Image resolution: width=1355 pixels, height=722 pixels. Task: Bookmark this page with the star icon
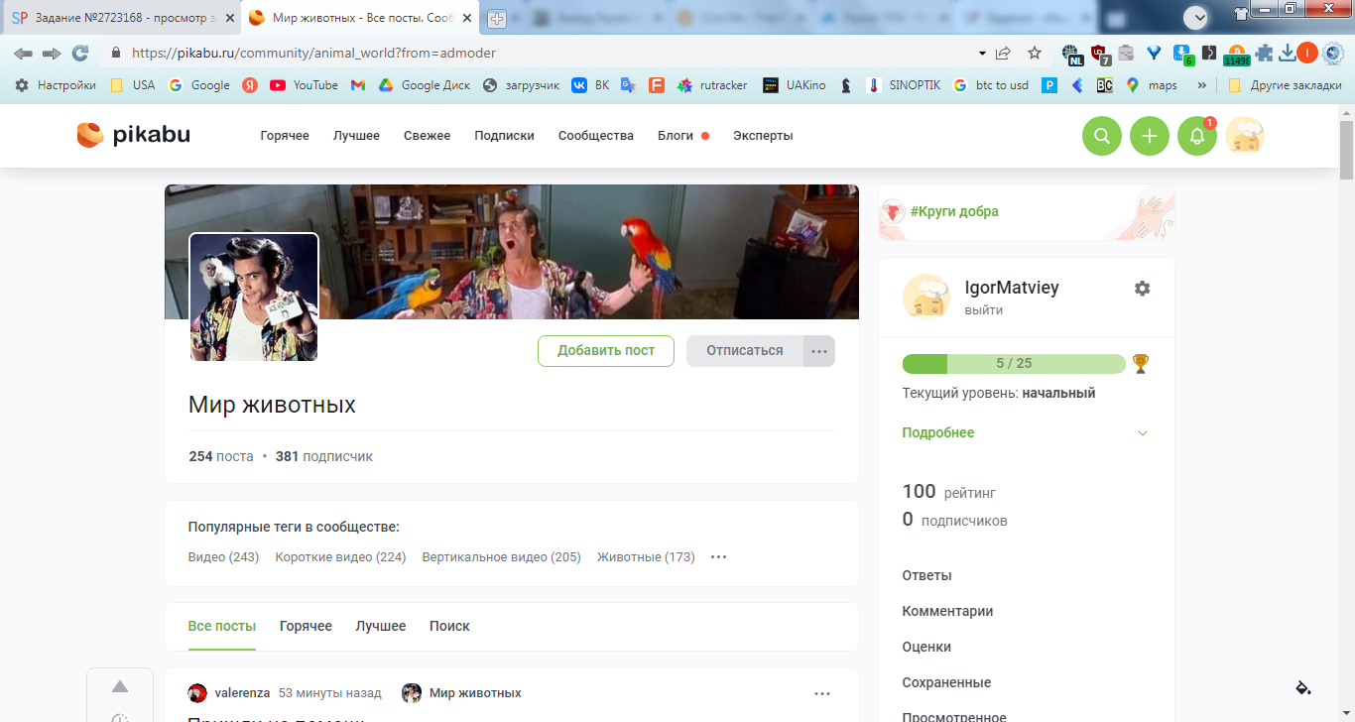point(1035,53)
